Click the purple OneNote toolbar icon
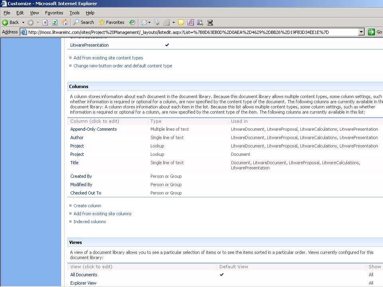The height and width of the screenshot is (287, 383). pos(191,22)
